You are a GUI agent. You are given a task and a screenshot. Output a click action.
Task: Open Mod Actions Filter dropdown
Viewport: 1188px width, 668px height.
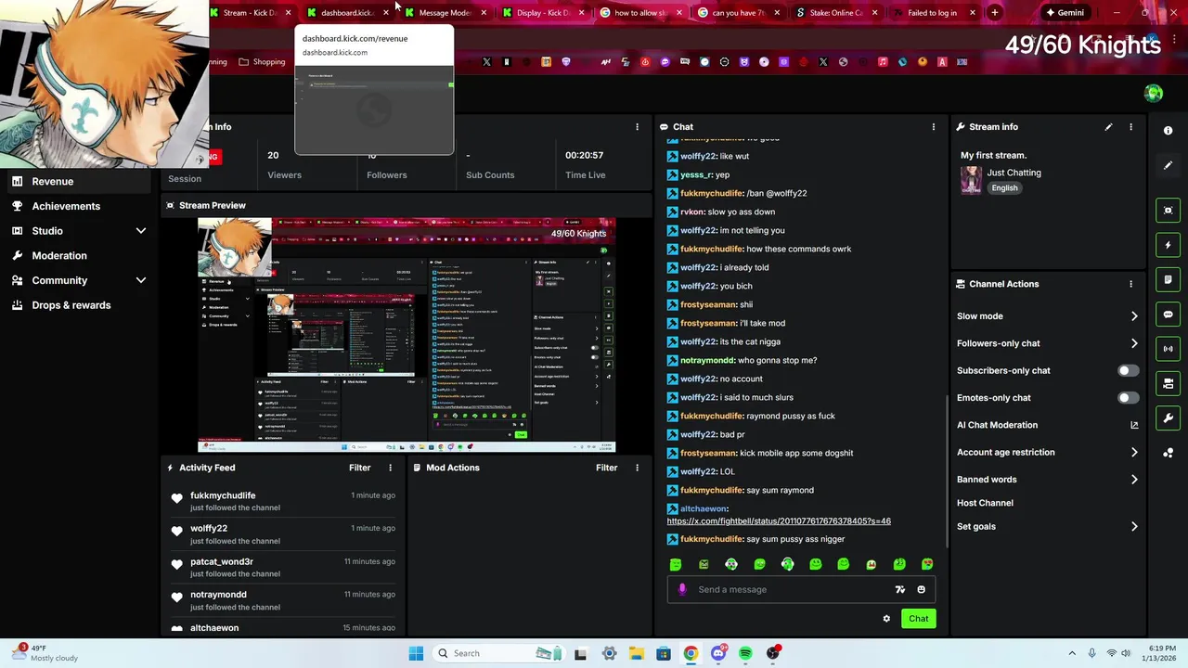point(607,468)
